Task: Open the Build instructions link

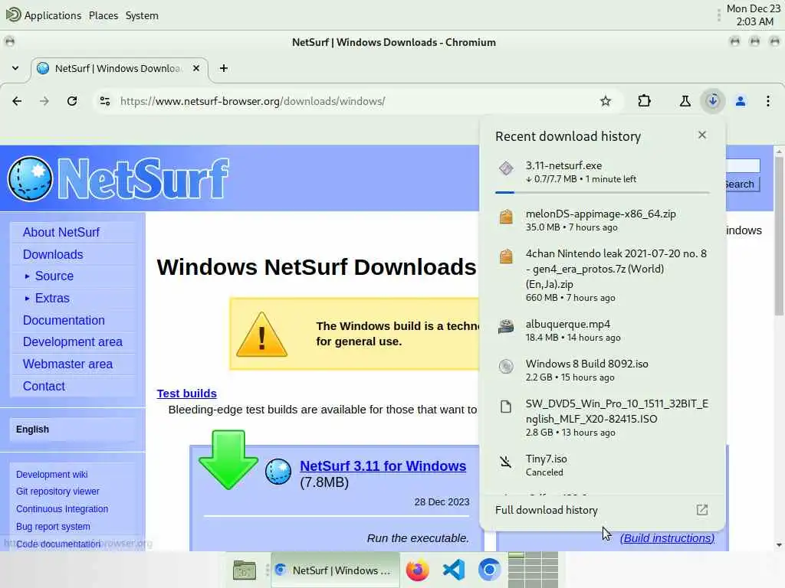Action: click(x=668, y=538)
